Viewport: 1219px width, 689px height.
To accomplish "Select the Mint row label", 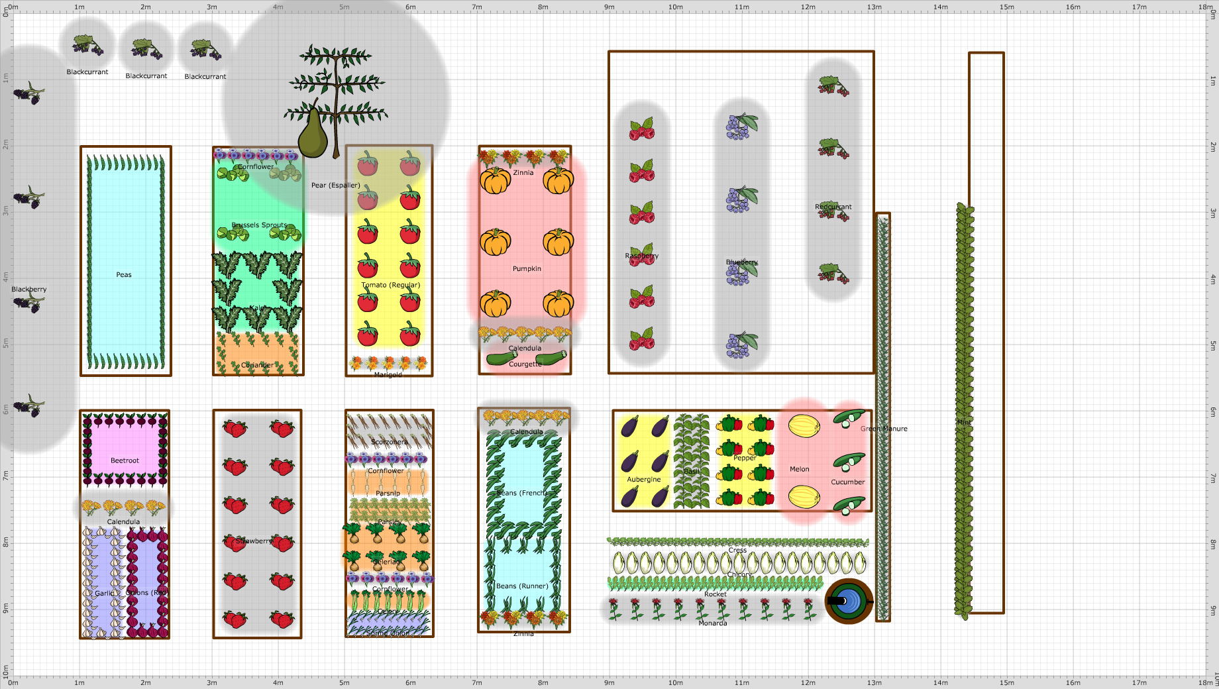I will click(x=964, y=422).
